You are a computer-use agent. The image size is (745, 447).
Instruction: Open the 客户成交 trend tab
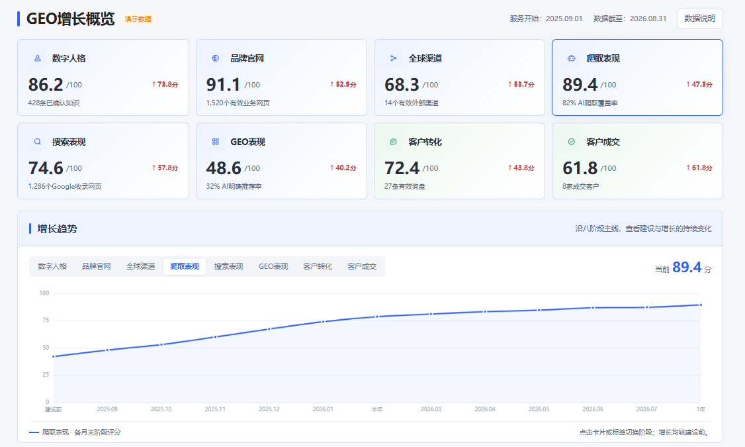[x=362, y=266]
